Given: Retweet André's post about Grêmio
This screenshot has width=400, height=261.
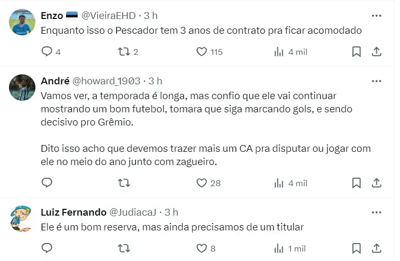Looking at the screenshot, I should (124, 183).
